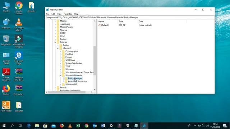The image size is (230, 129).
Task: Click the taskbar clock and date
Action: (215, 126)
